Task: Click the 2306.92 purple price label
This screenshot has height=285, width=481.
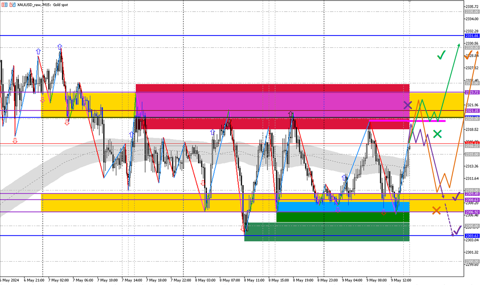Action: point(472,212)
